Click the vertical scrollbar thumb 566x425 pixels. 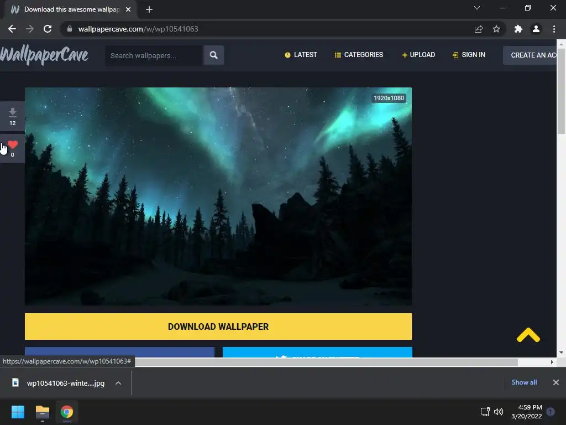pos(561,91)
